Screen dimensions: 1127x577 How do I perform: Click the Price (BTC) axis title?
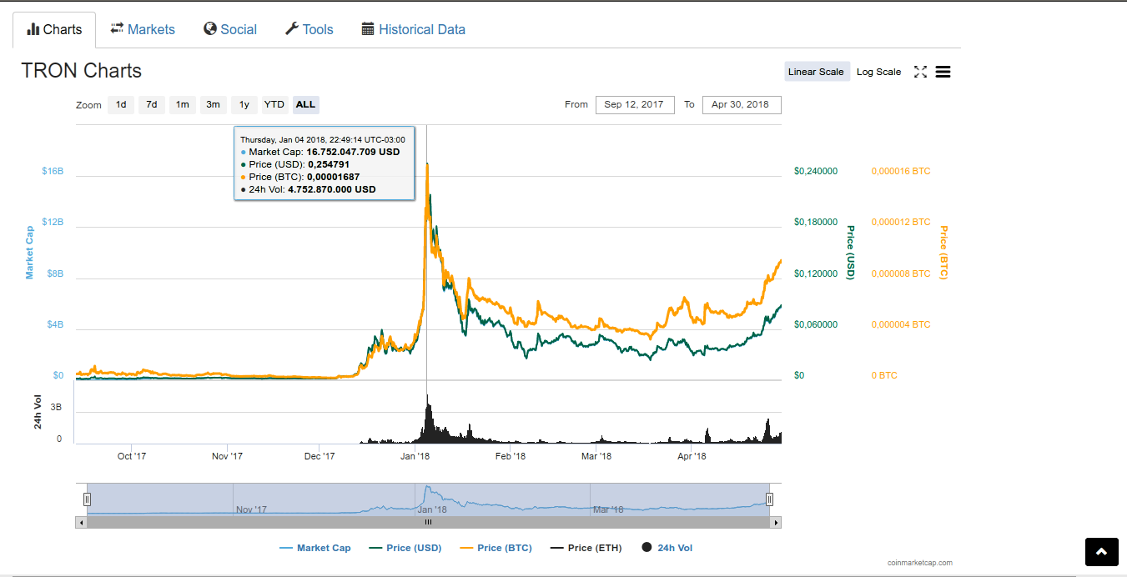pos(944,253)
